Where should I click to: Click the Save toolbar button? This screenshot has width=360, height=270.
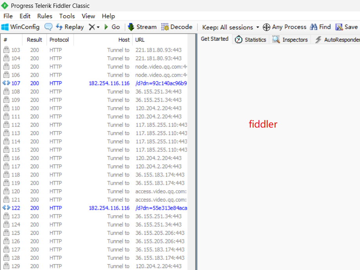tap(346, 27)
